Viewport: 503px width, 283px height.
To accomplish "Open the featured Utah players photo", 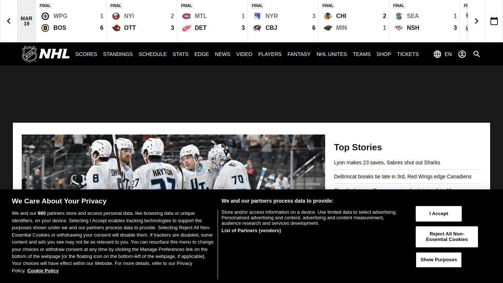I will [173, 162].
